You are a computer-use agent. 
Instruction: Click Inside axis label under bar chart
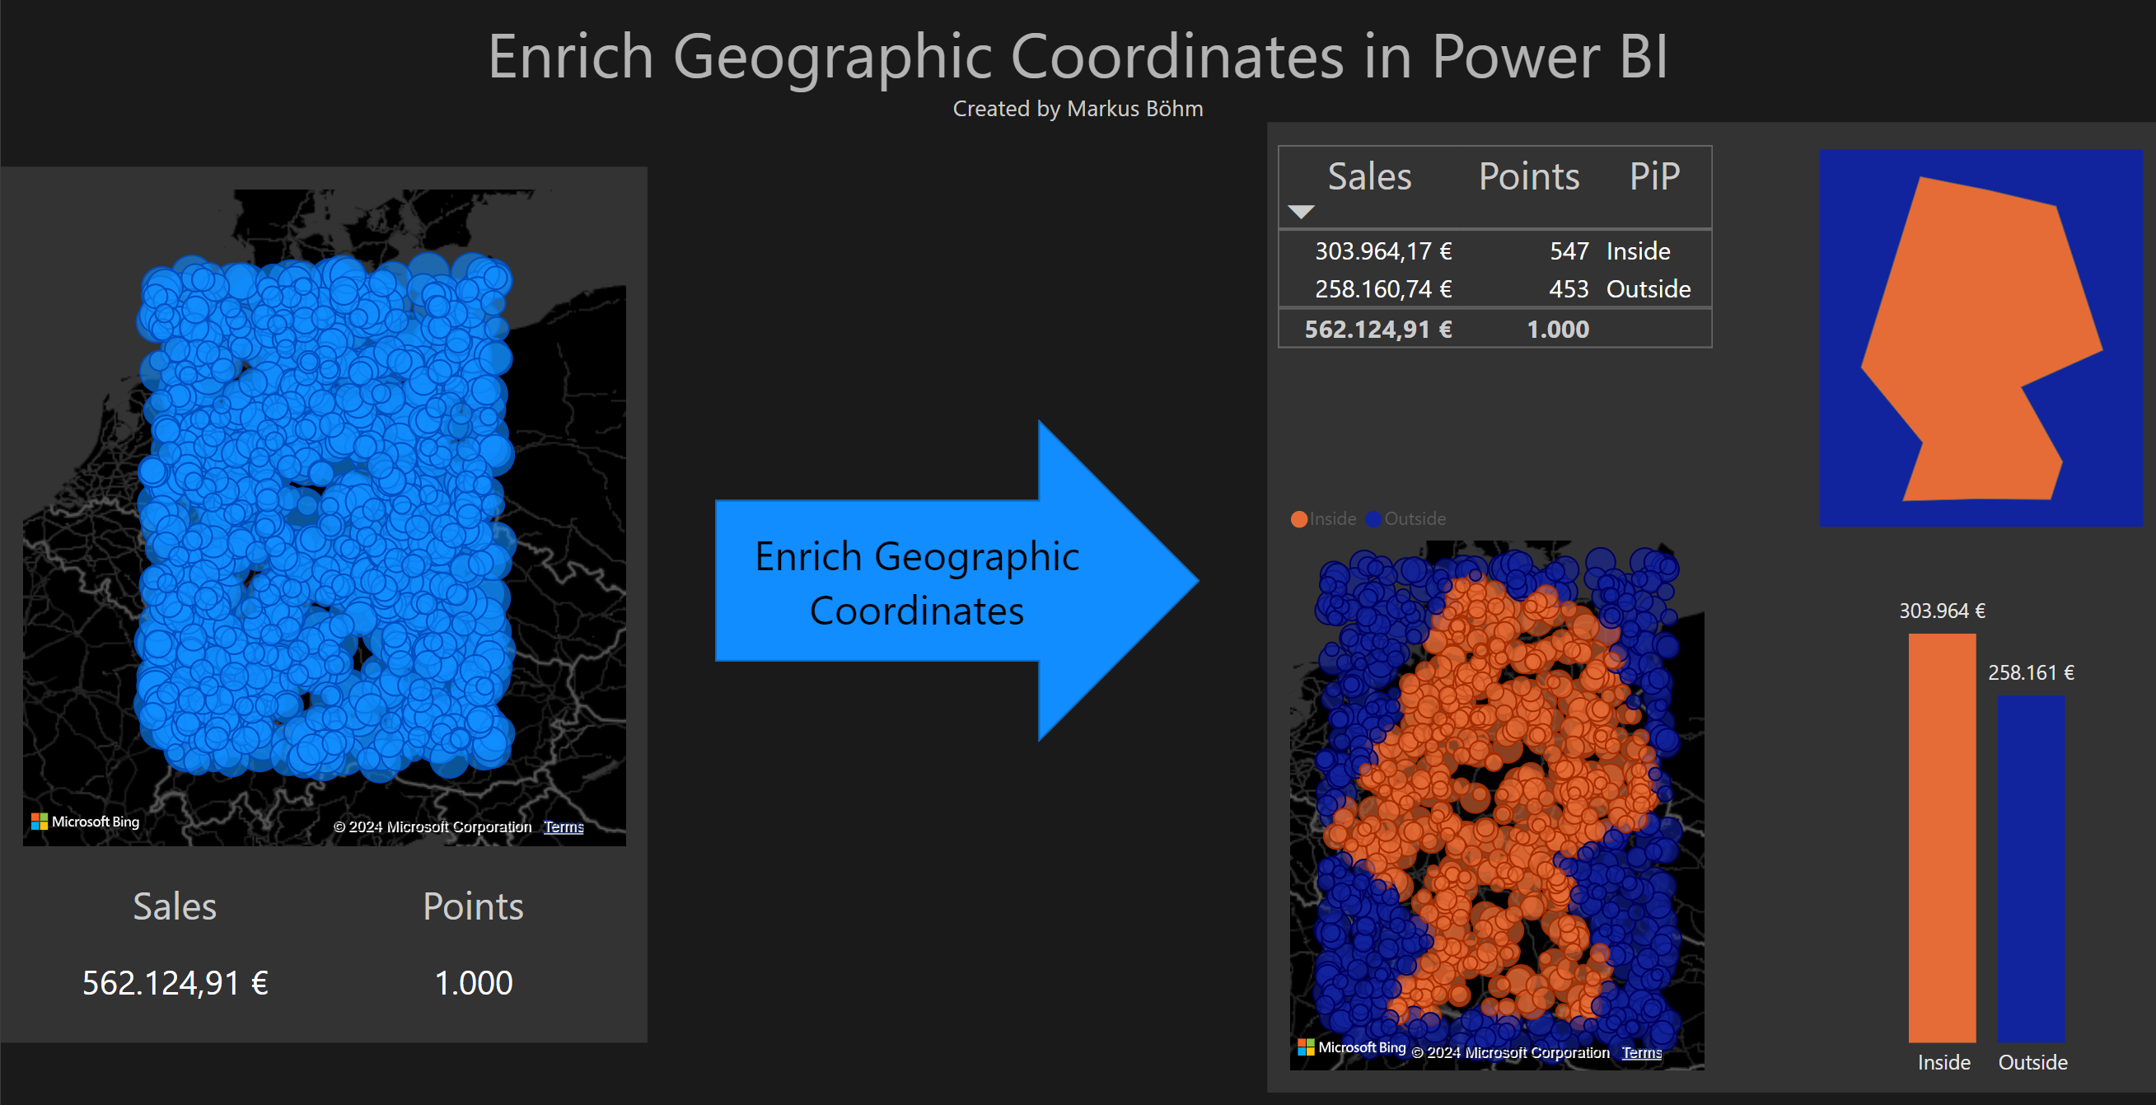(x=1943, y=1062)
